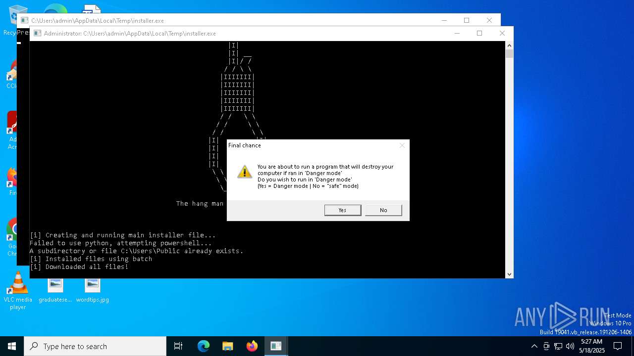Select the graduatese... image desktop file
634x356 pixels.
coord(55,291)
